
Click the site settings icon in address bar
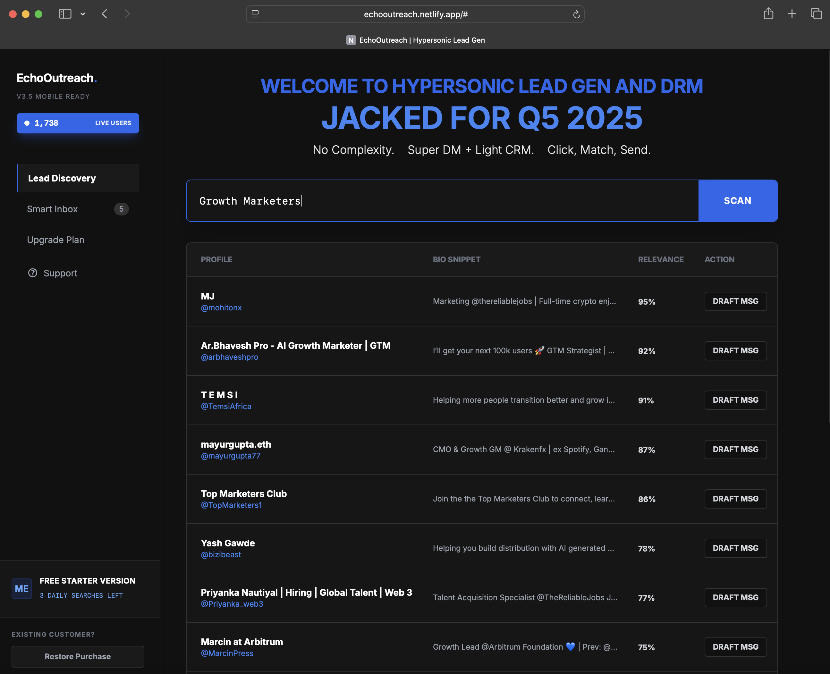(x=255, y=14)
